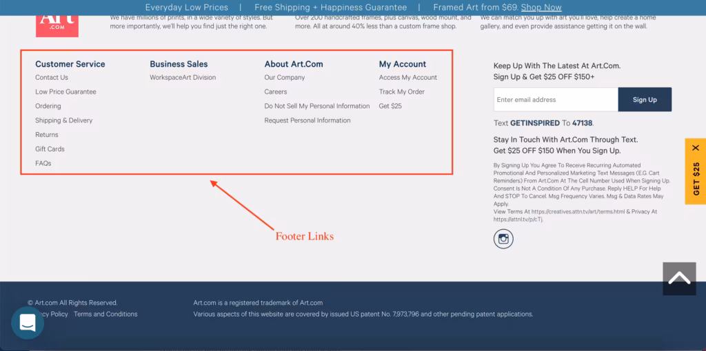The height and width of the screenshot is (351, 706).
Task: Click the Business Sales heading
Action: pos(179,64)
